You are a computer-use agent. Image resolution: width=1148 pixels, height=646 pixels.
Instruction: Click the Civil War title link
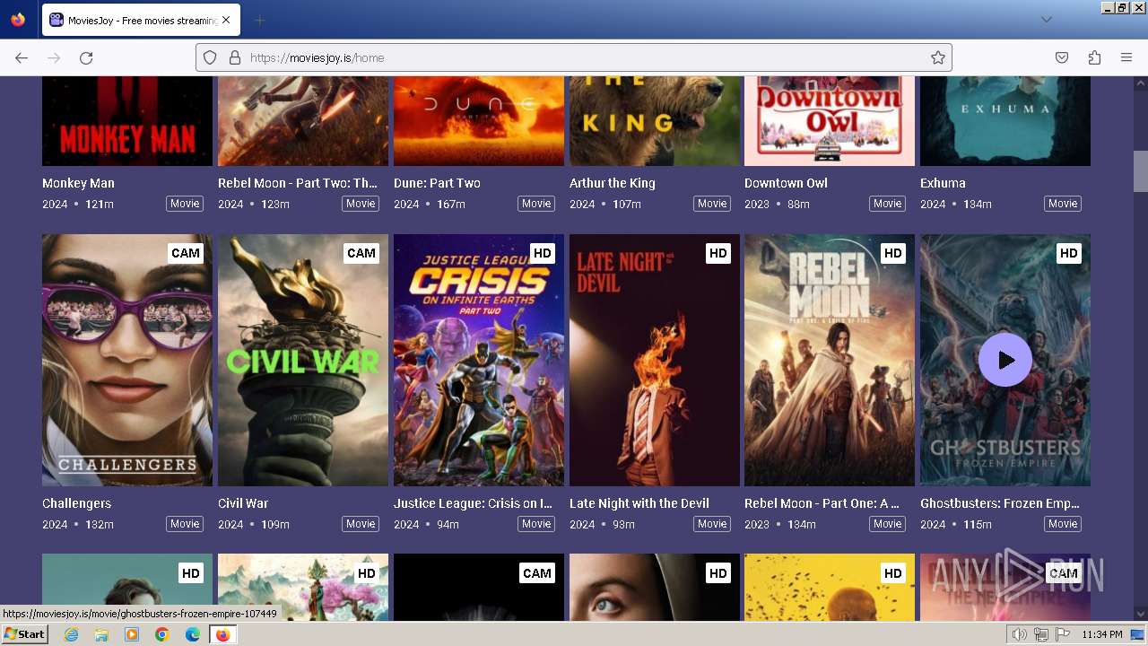tap(243, 503)
